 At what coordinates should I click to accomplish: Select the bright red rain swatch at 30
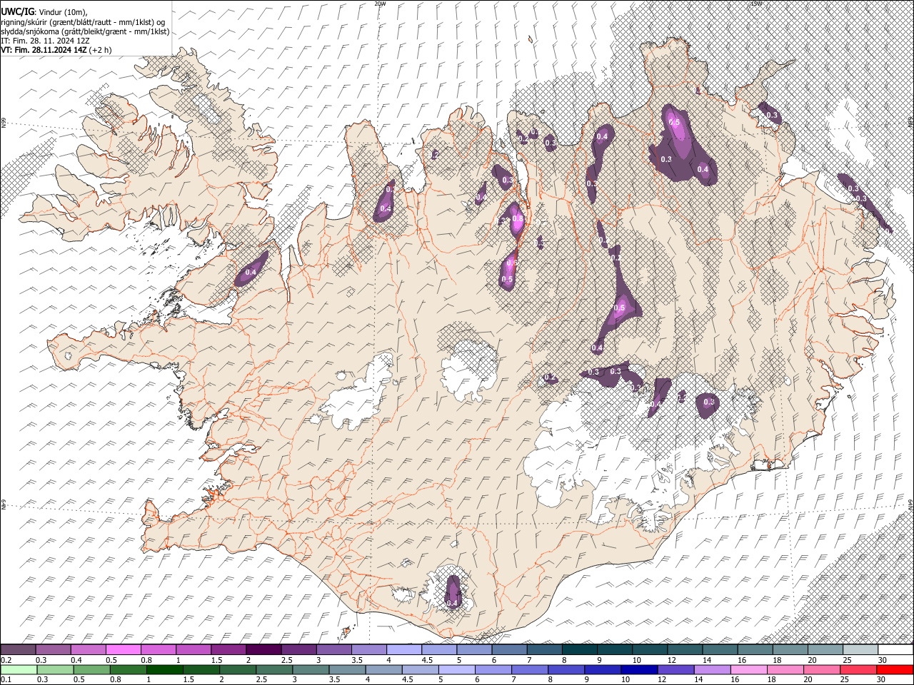895,670
